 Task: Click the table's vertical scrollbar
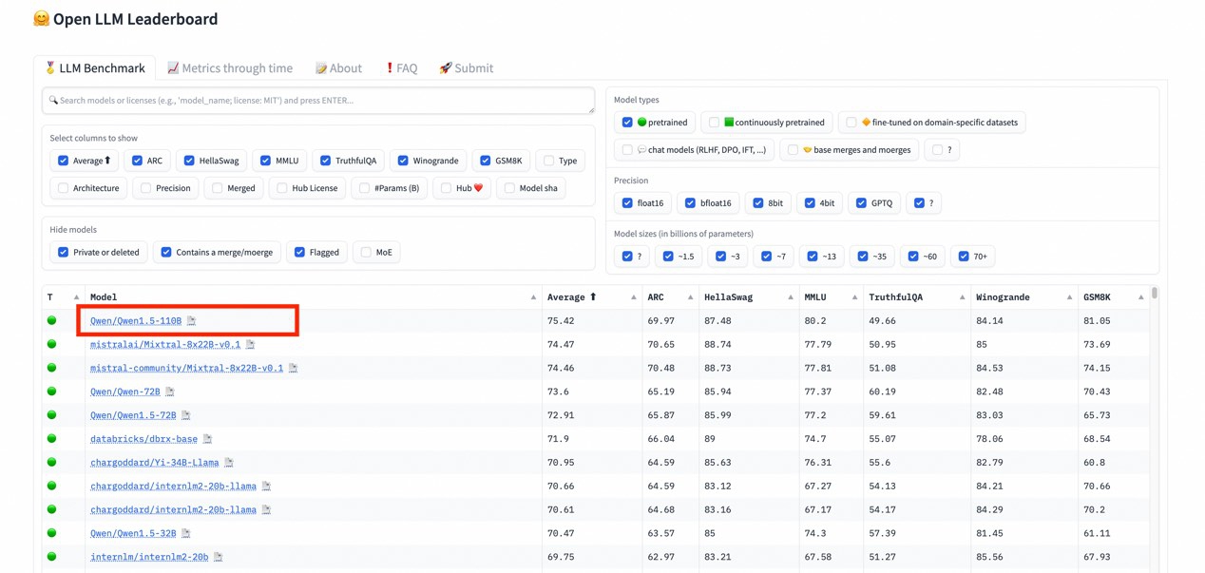(x=1155, y=295)
